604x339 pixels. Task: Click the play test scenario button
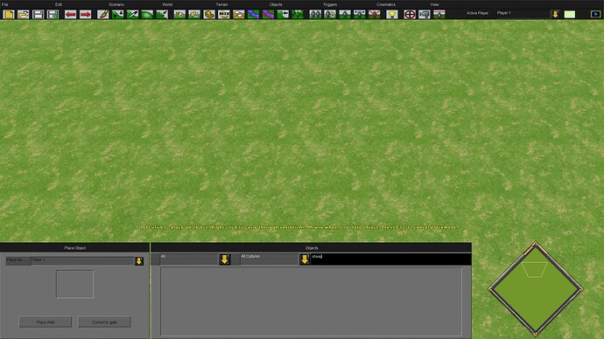click(595, 14)
